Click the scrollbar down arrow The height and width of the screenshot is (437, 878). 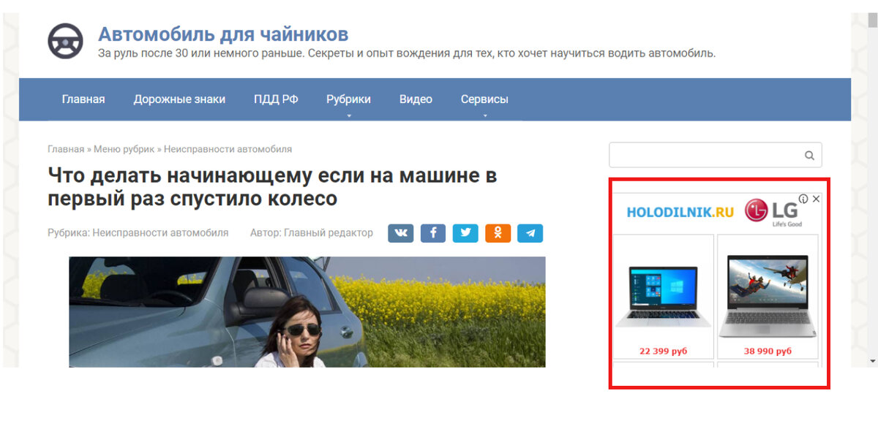(x=872, y=361)
